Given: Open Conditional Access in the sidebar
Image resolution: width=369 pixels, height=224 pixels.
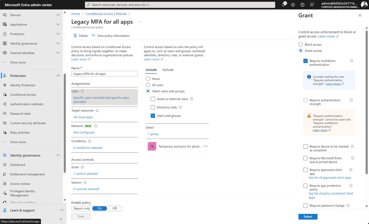Looking at the screenshot, I should coord(23,95).
